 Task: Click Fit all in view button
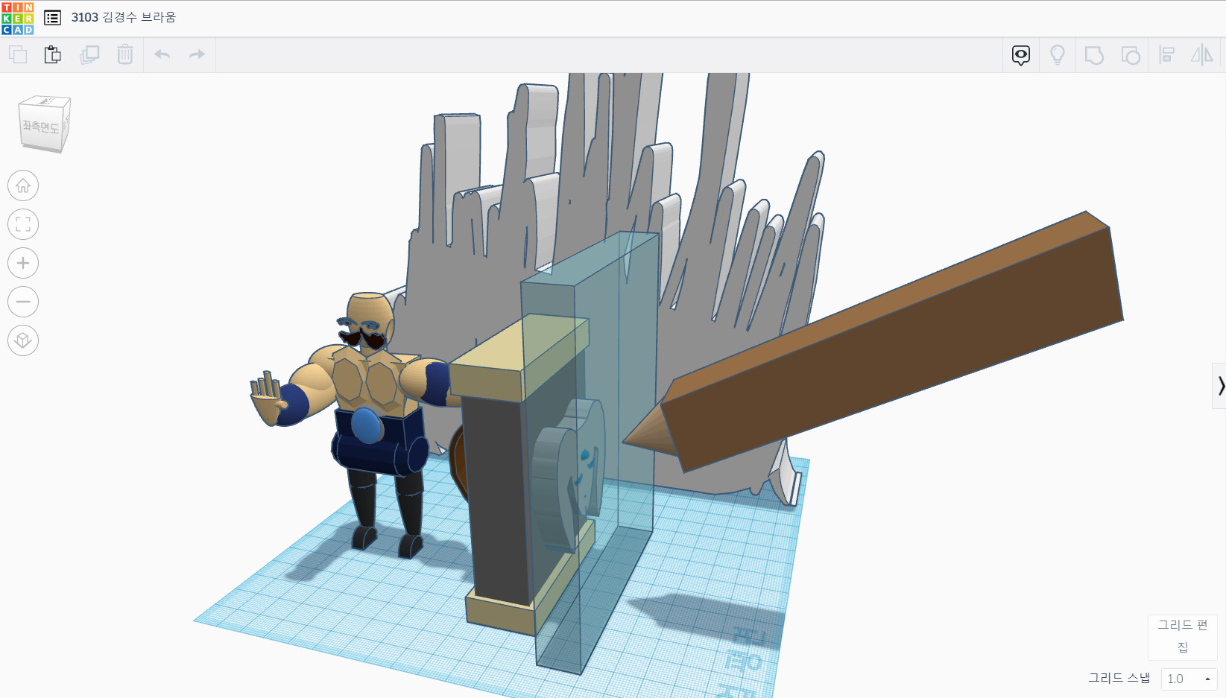pos(23,224)
